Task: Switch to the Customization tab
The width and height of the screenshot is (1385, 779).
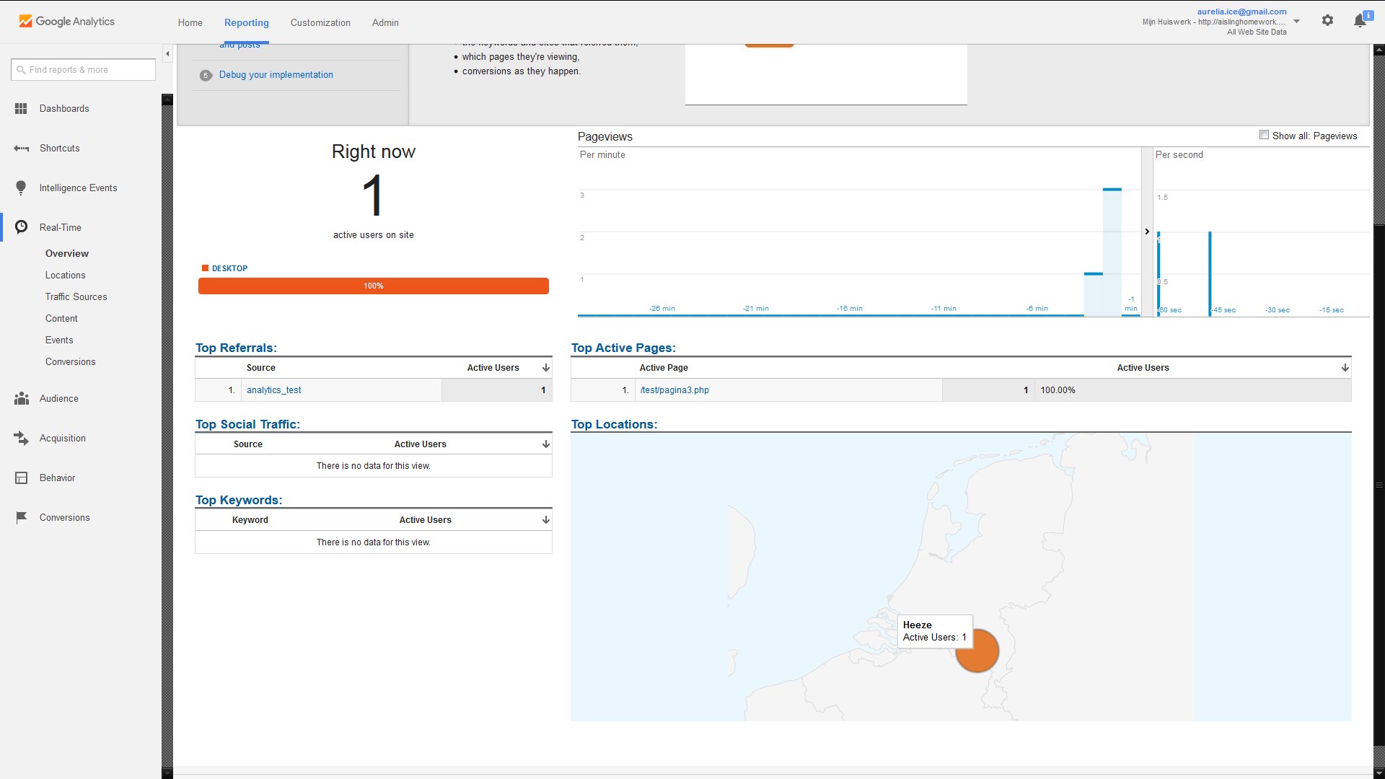Action: (320, 22)
